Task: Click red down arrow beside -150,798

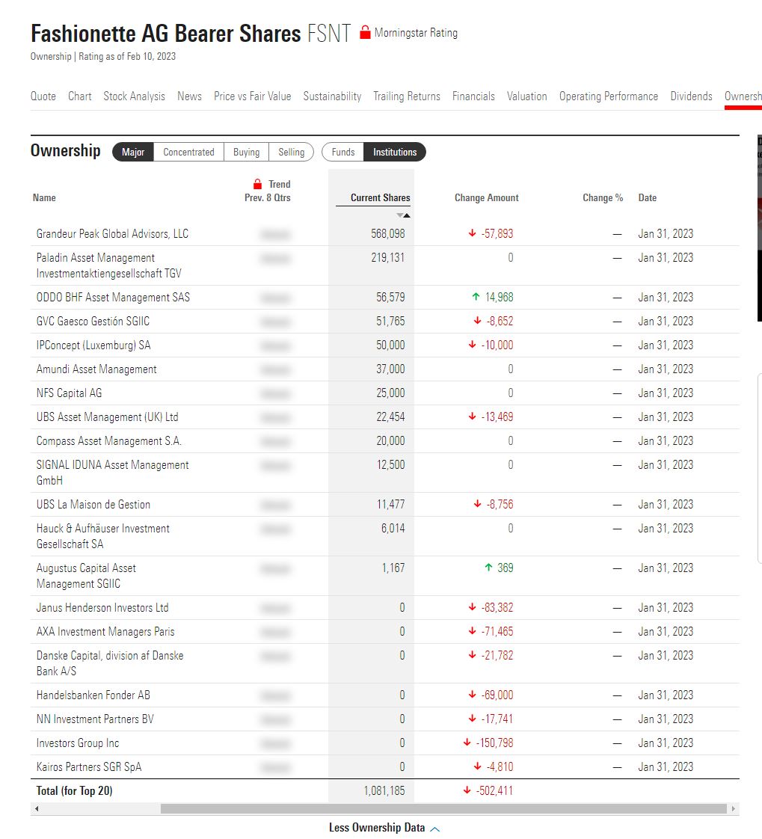Action: pyautogui.click(x=467, y=743)
